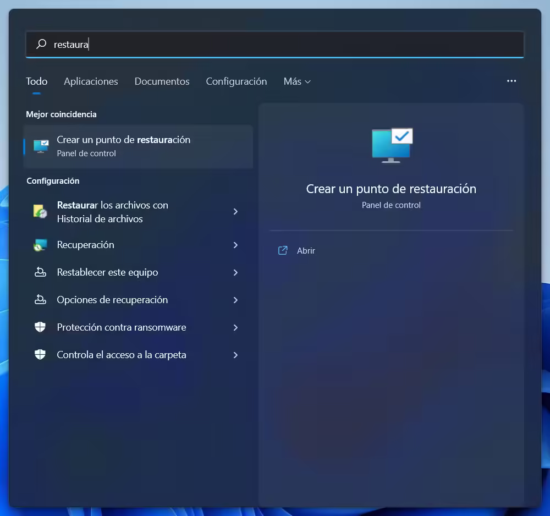
Task: Click the Restablecer este equipo reset icon
Action: (x=40, y=272)
